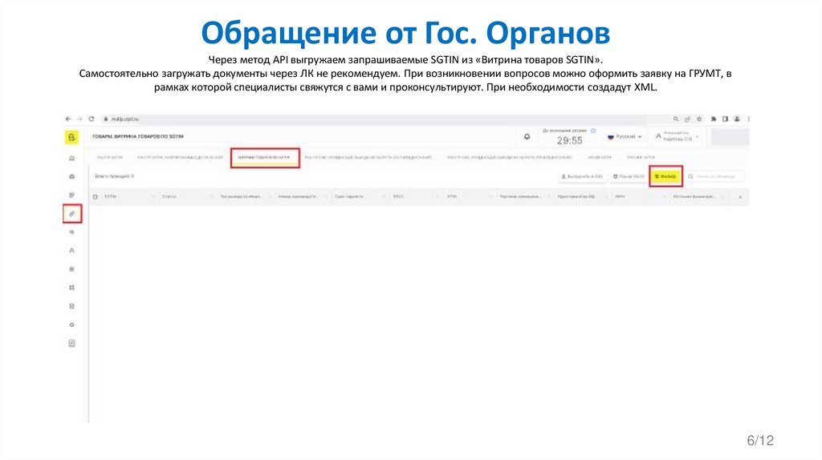Click the 29:55 session timer
The image size is (822, 460).
click(569, 141)
